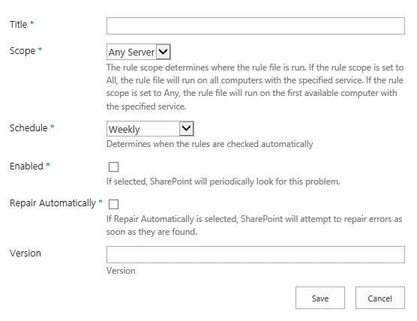417x321 pixels.
Task: Select the Any Server scope combo box
Action: pos(139,52)
